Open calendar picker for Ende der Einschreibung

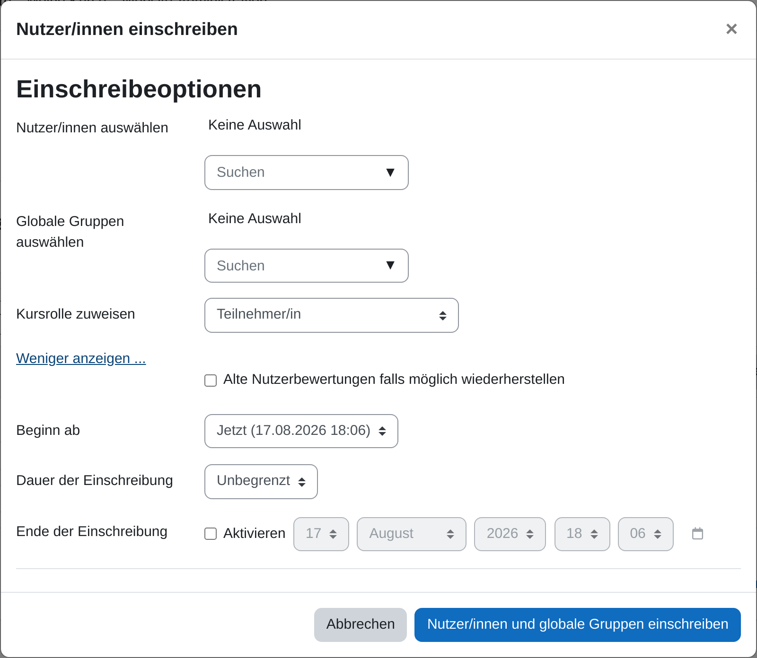(x=697, y=534)
